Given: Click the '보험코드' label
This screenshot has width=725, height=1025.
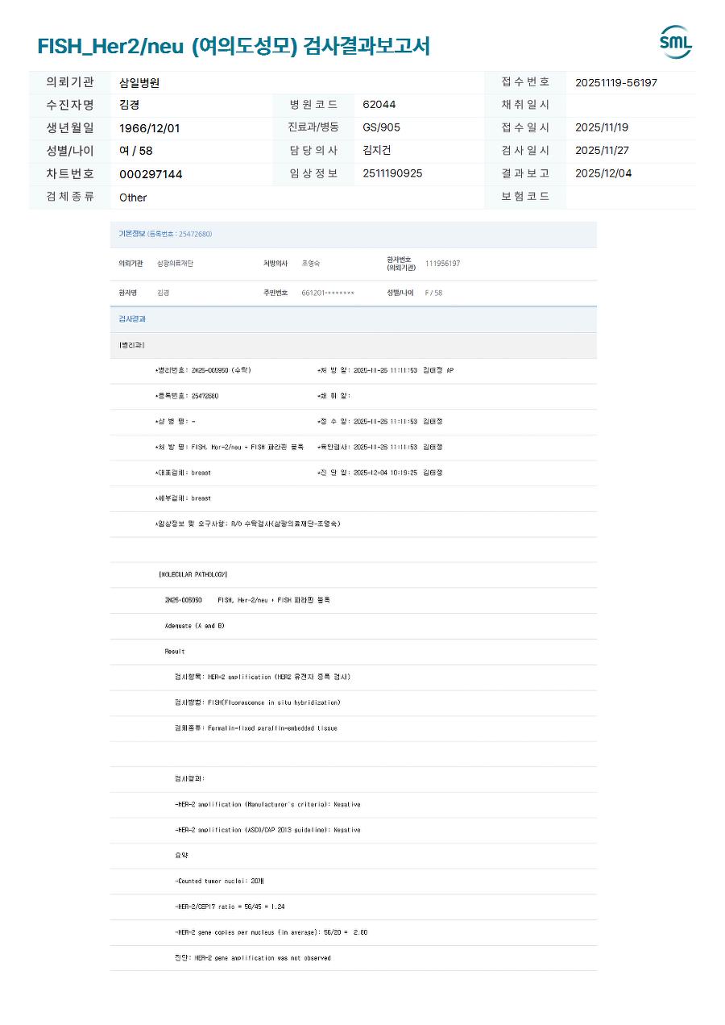Looking at the screenshot, I should (525, 196).
